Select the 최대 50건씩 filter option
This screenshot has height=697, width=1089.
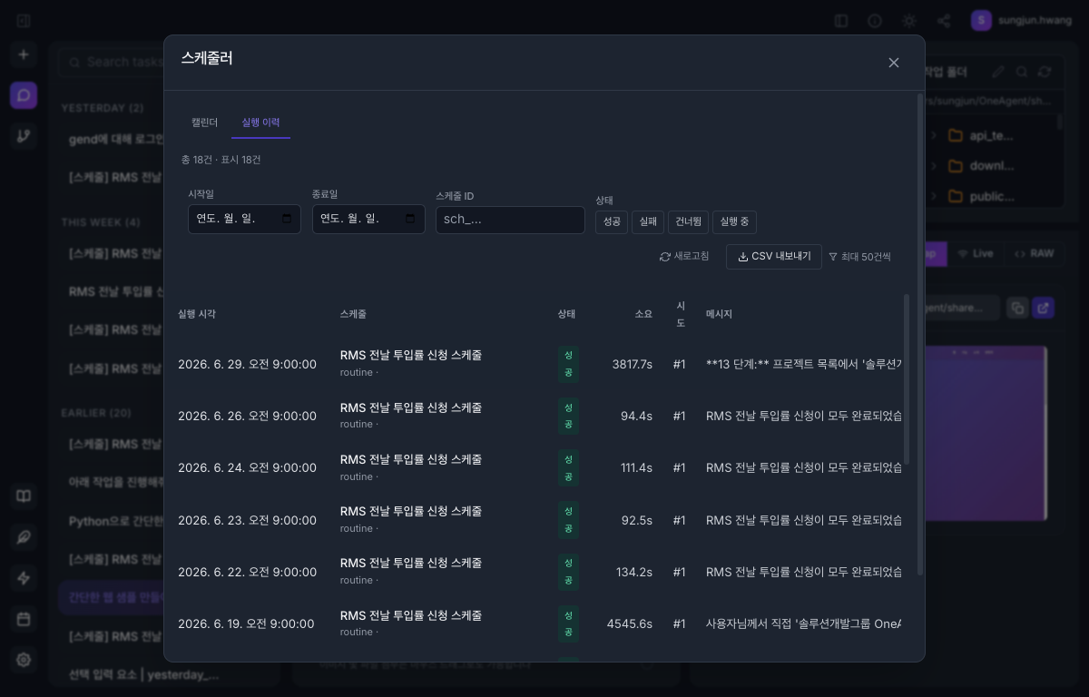click(x=859, y=257)
